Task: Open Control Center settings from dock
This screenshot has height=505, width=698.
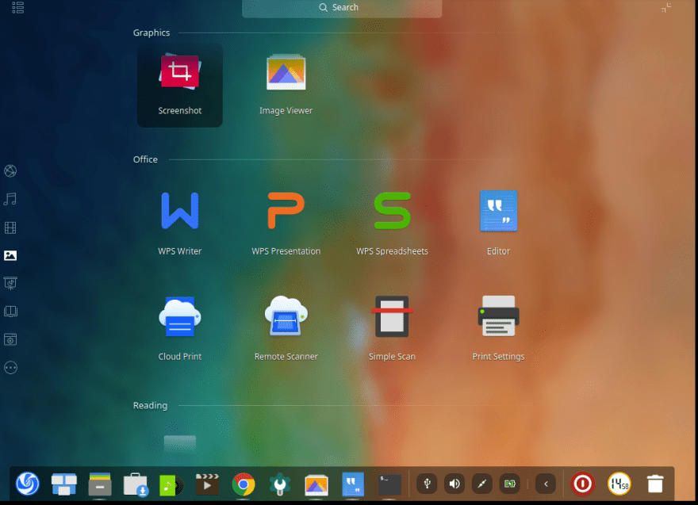Action: [x=279, y=484]
